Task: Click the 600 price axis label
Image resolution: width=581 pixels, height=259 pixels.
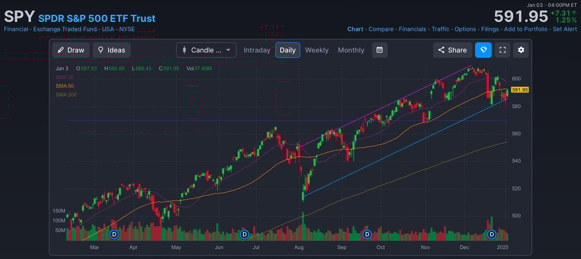Action: click(516, 79)
